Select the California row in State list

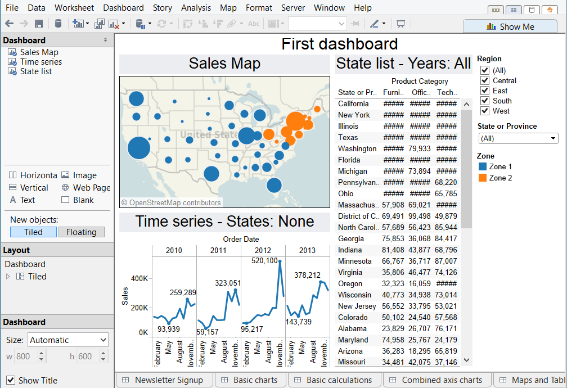397,104
